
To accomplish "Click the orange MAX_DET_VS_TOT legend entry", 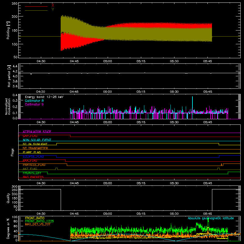I will tap(38, 224).
